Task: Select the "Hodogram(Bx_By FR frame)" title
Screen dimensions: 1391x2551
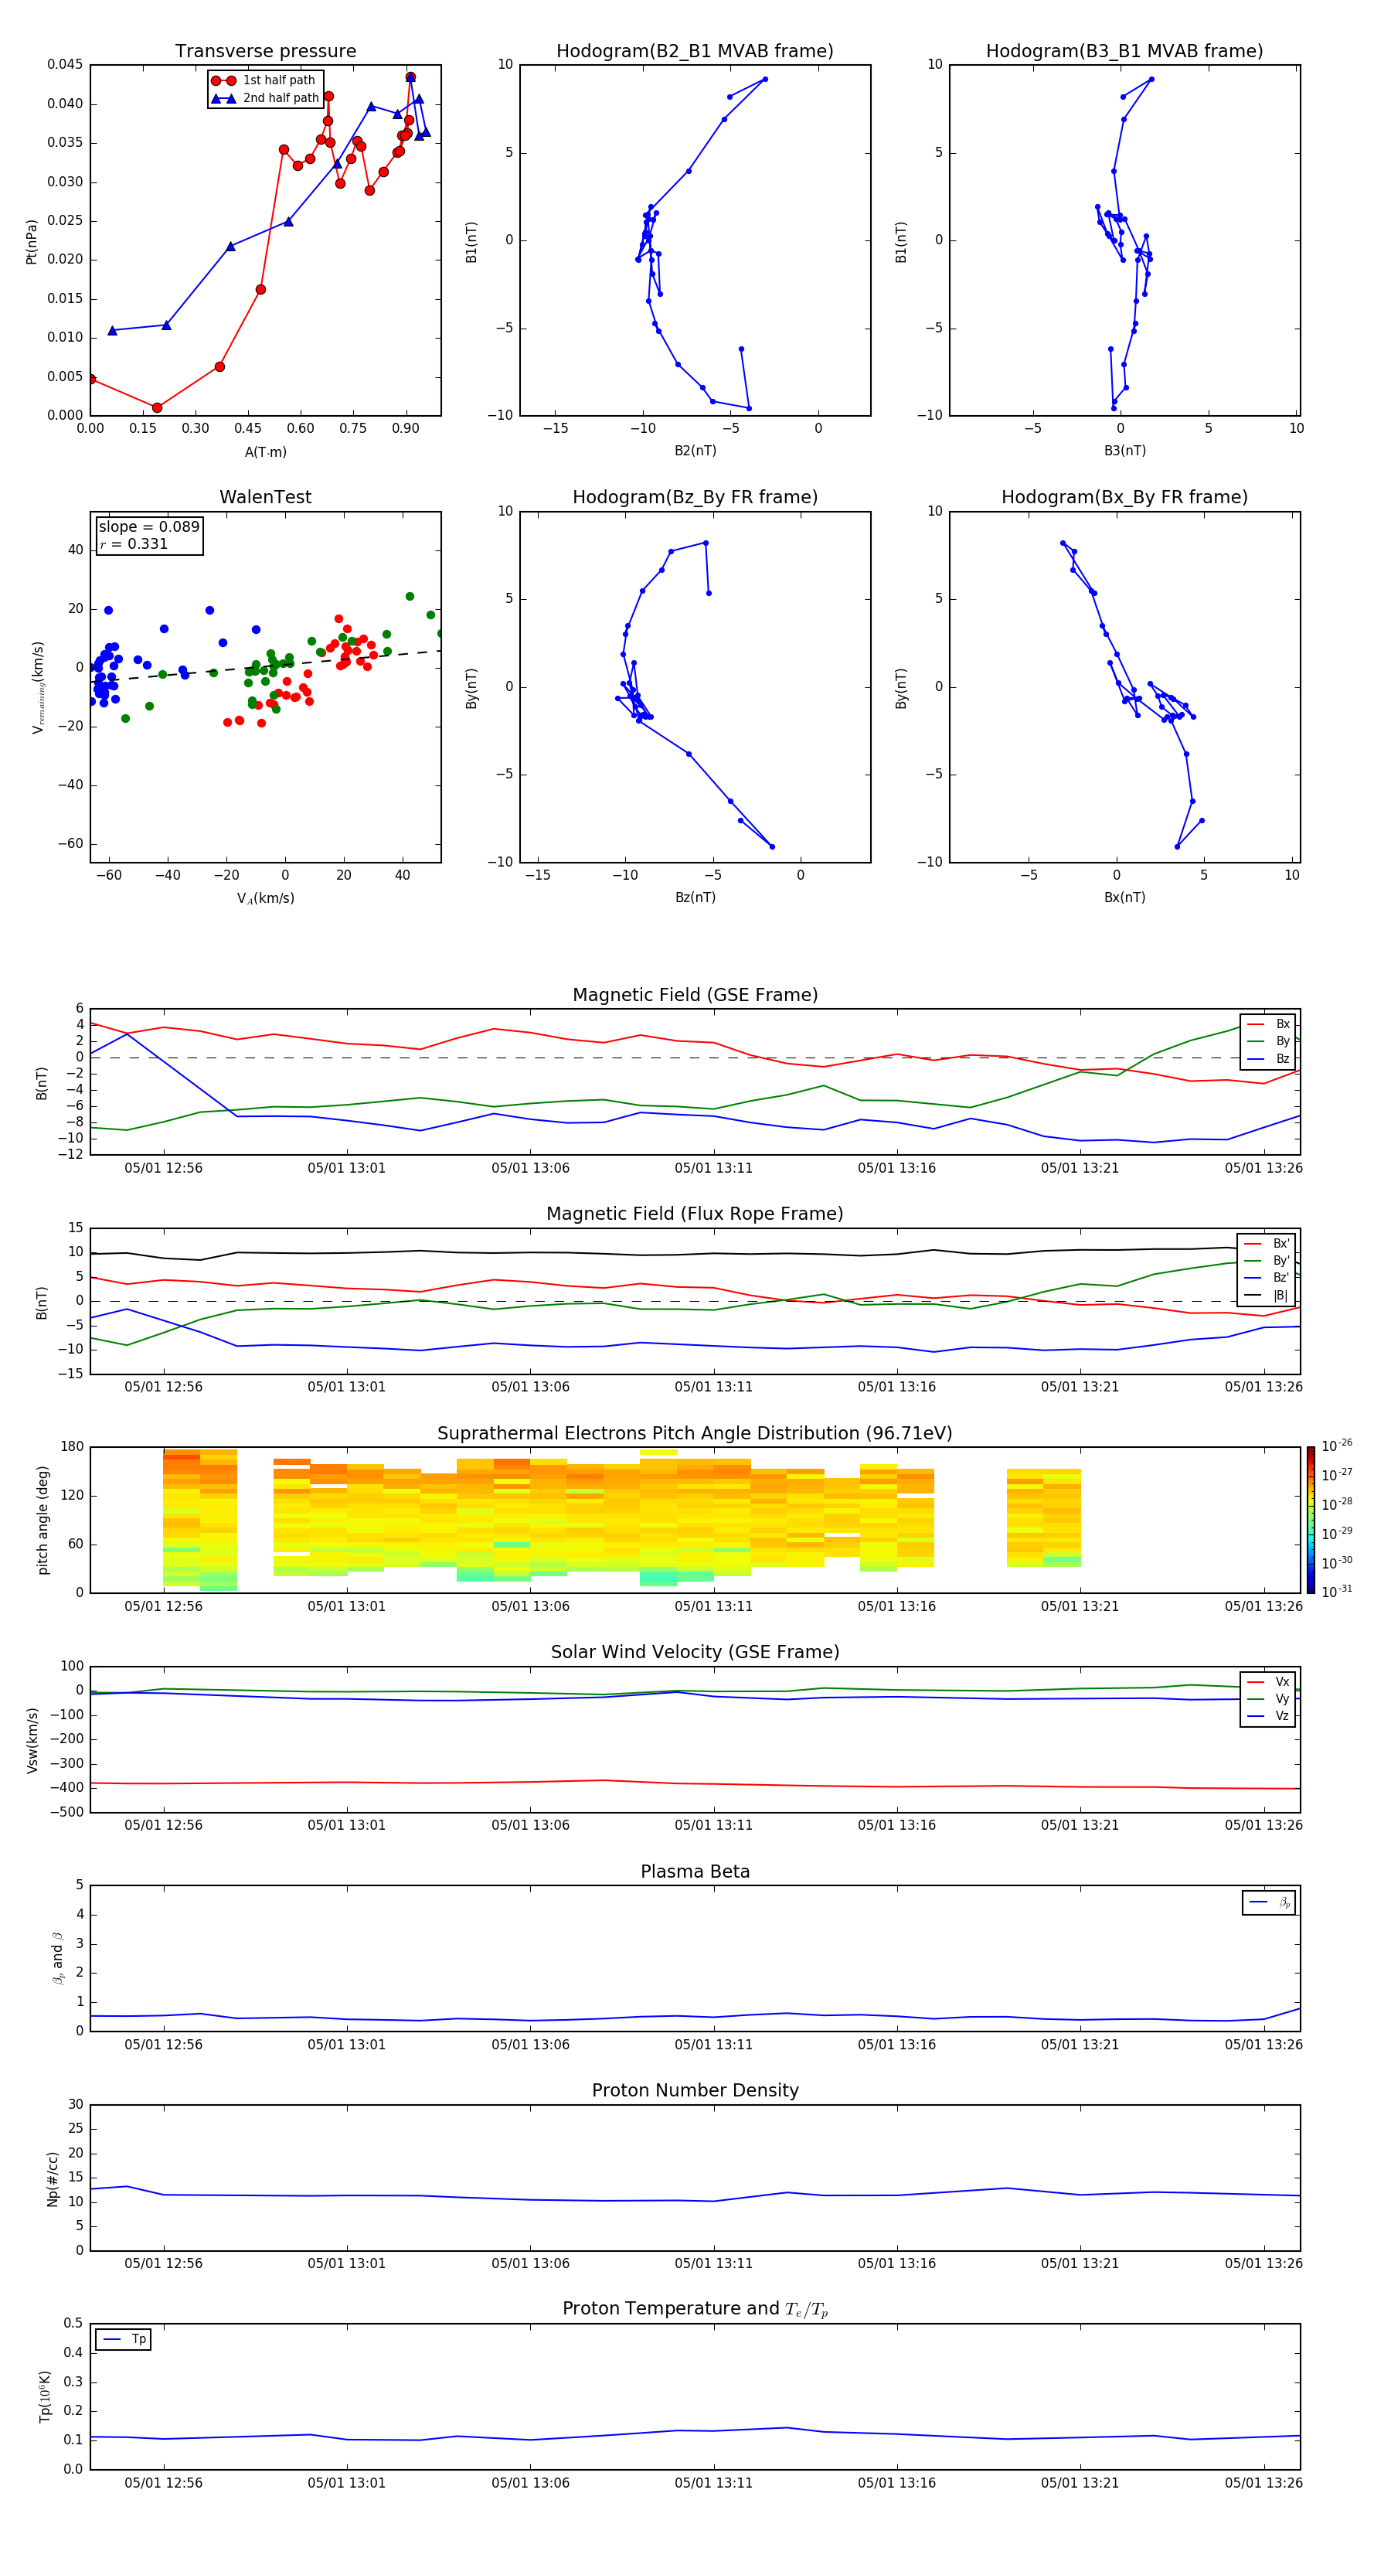Action: [1124, 497]
